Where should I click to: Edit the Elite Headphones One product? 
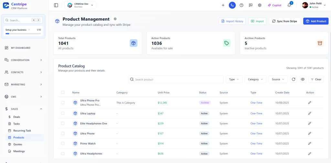coord(309,123)
